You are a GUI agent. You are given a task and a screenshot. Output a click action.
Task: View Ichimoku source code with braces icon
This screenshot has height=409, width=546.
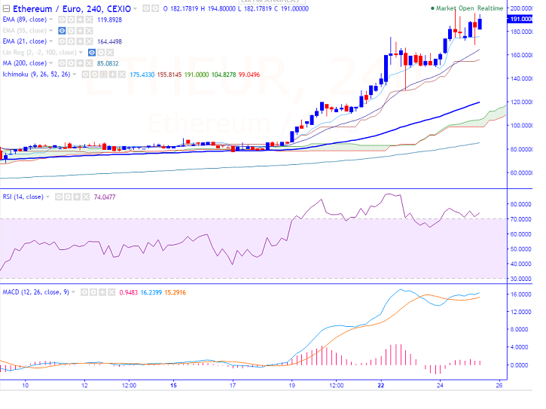coord(103,75)
